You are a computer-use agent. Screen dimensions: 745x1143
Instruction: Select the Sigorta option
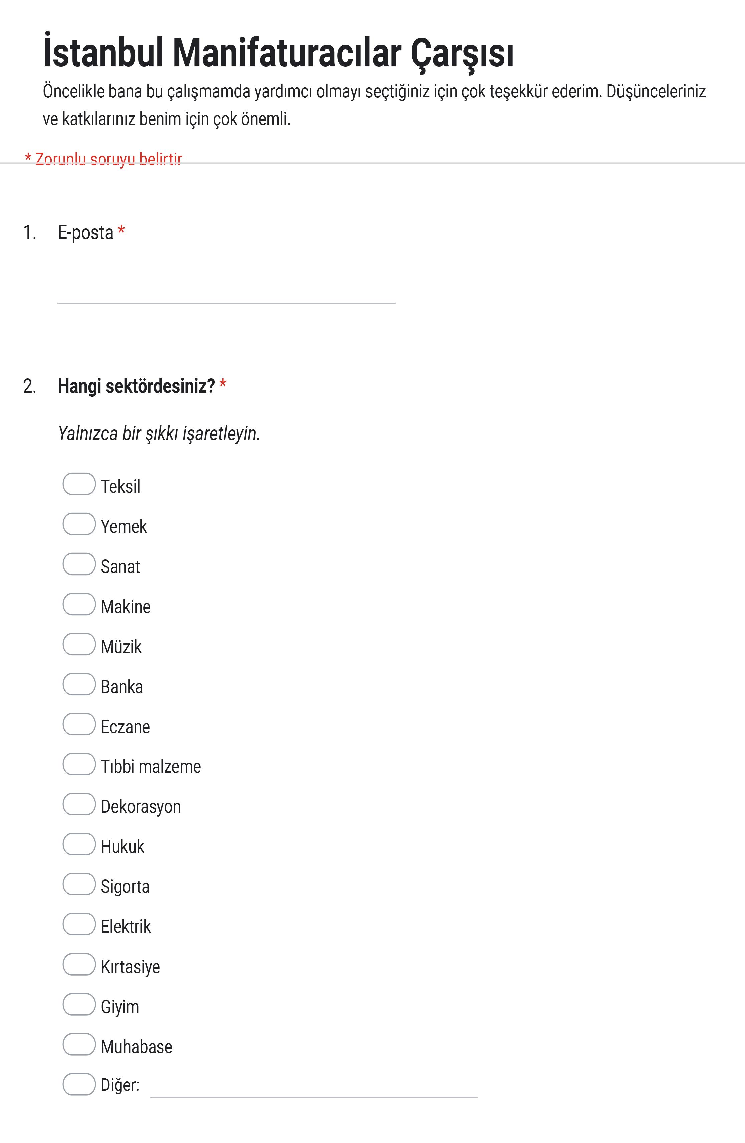click(x=79, y=884)
